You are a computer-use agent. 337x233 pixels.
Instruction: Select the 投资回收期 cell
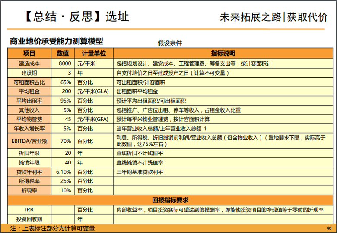(x=29, y=219)
